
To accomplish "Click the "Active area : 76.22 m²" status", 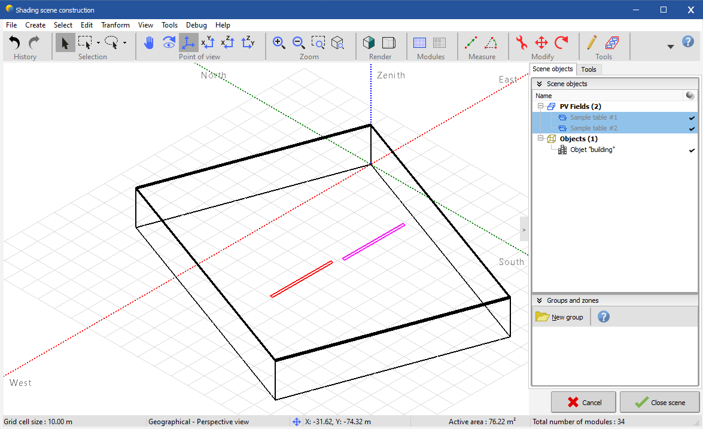I will coord(482,422).
